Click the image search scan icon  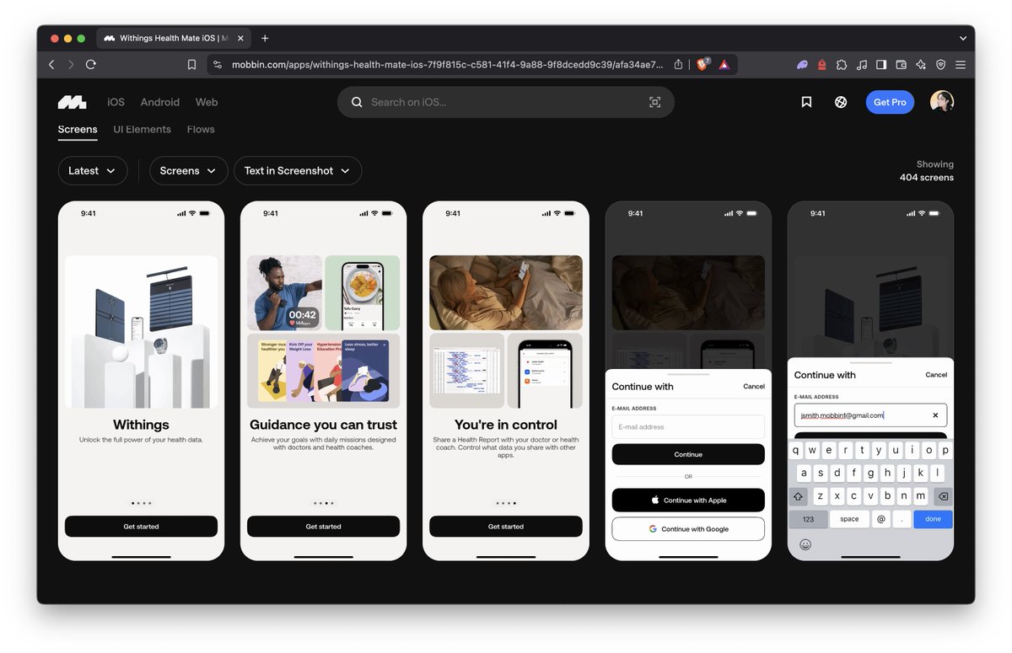pyautogui.click(x=654, y=102)
